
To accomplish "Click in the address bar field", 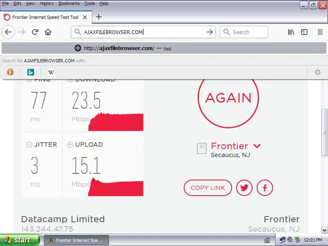I will (x=143, y=32).
